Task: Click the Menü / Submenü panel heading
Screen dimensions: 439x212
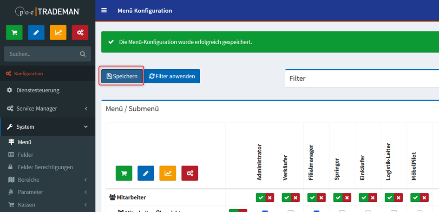Action: point(132,109)
